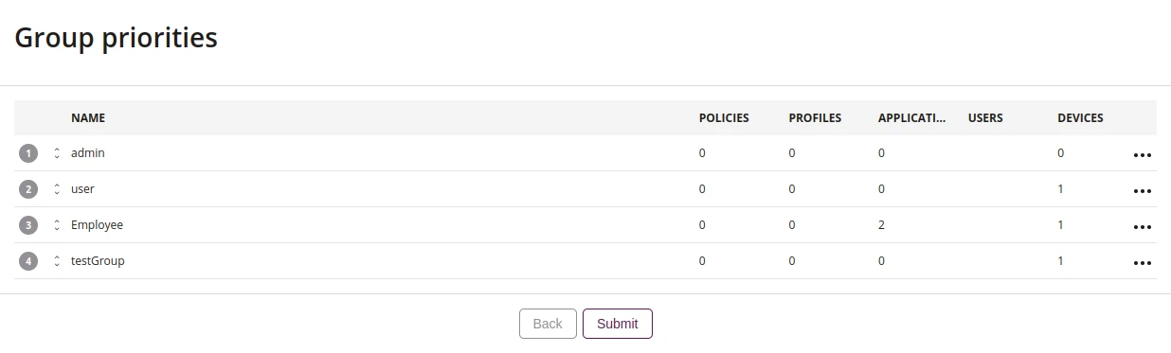Open devices count link for user
This screenshot has width=1171, height=353.
[1061, 188]
